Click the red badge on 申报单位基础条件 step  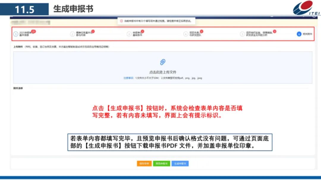(x=143, y=31)
